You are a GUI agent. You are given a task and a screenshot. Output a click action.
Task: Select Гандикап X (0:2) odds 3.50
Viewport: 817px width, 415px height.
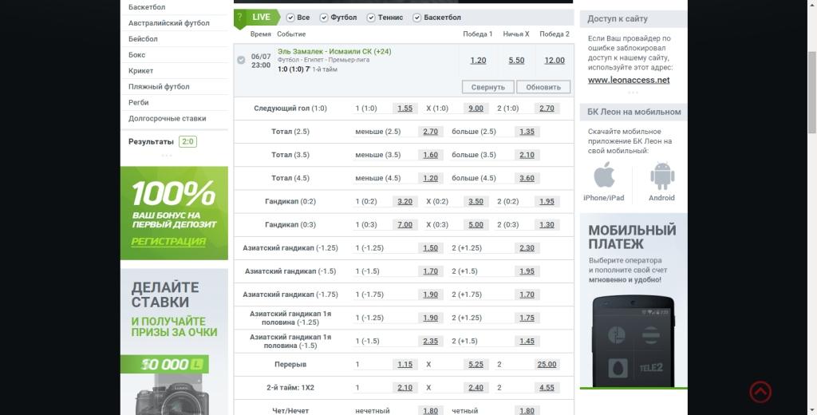476,201
